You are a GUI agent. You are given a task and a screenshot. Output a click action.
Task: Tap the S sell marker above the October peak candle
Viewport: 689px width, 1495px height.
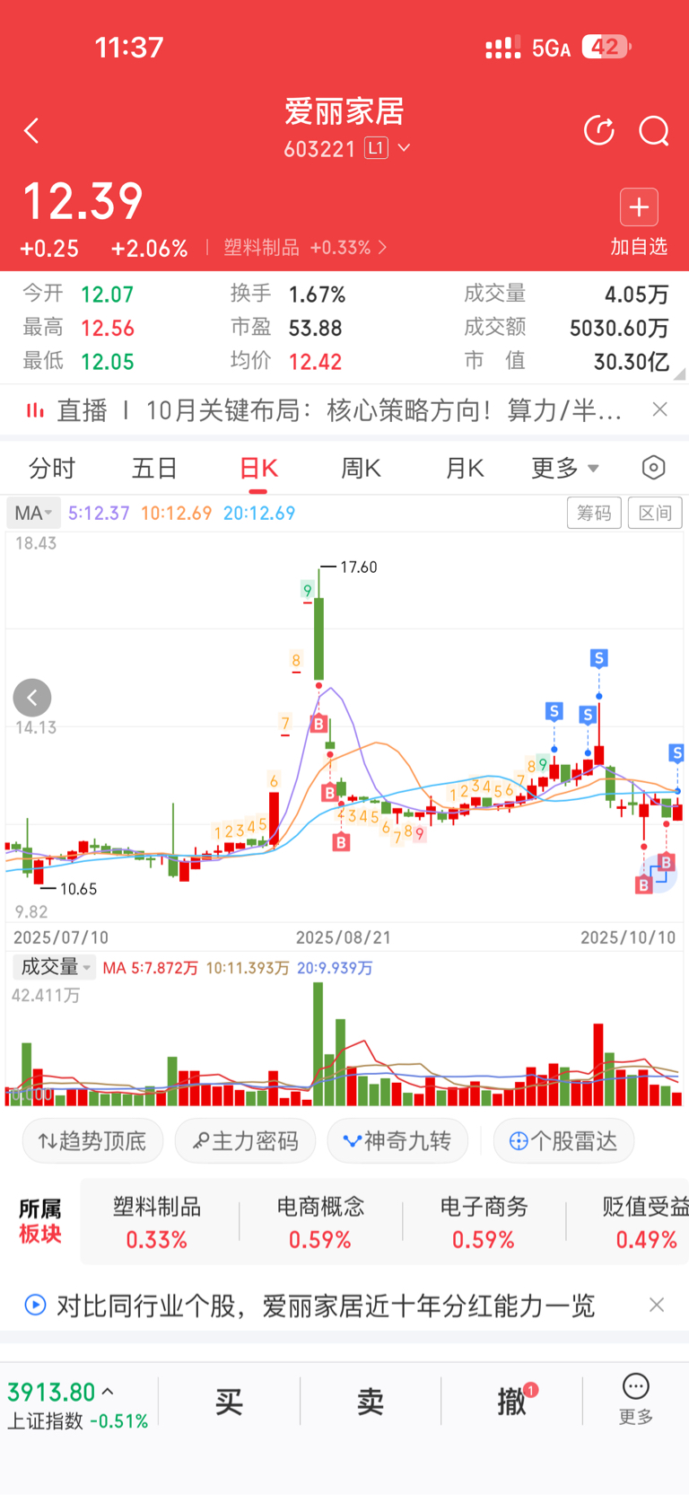pyautogui.click(x=598, y=658)
